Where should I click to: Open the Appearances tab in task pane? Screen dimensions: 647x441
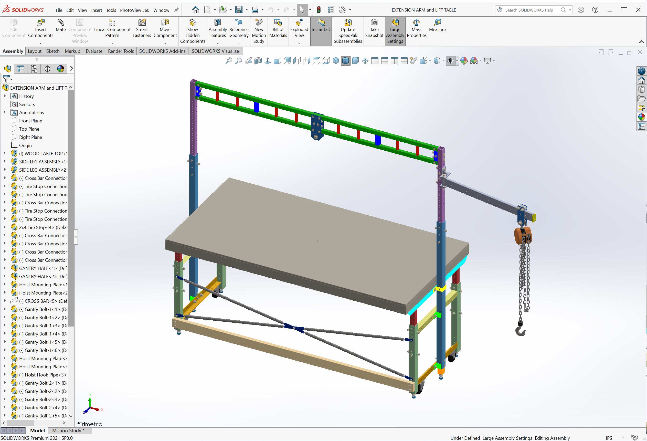[x=641, y=117]
